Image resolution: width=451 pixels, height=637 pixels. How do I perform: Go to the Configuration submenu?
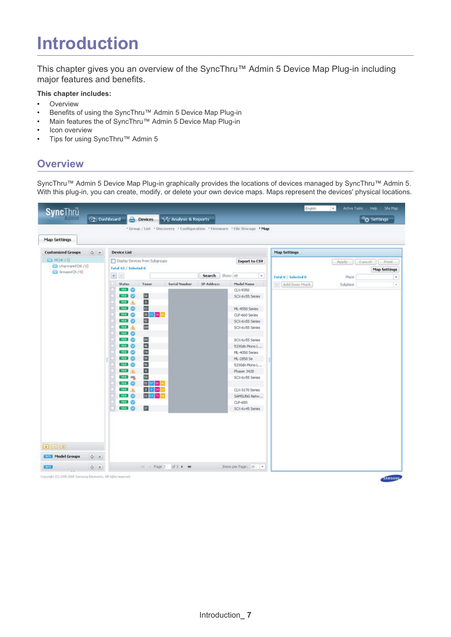click(191, 229)
